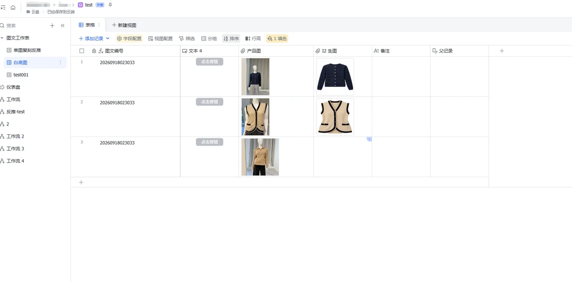The image size is (572, 282).
Task: Add a new field with header plus
Action: point(502,51)
